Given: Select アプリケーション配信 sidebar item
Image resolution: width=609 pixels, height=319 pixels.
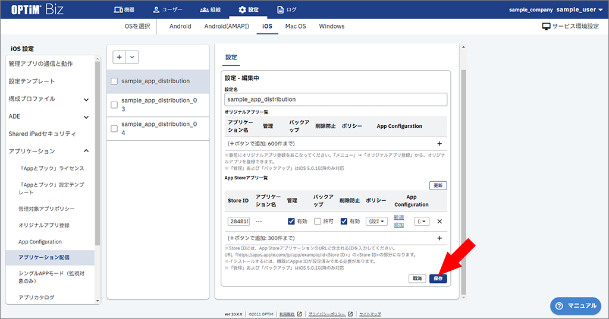Looking at the screenshot, I should click(50, 258).
